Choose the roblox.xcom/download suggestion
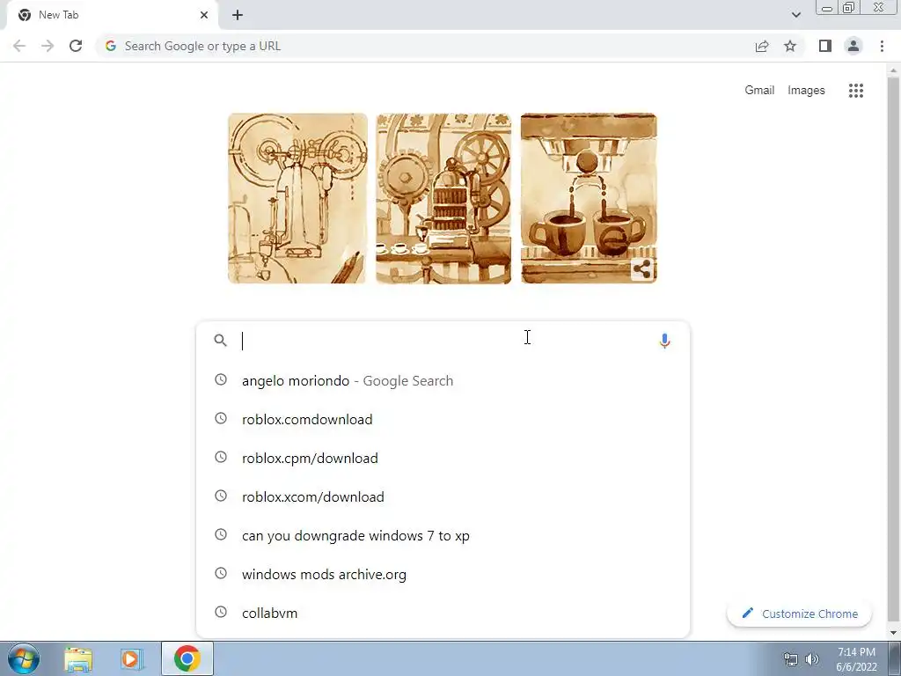This screenshot has width=901, height=676. [443, 496]
